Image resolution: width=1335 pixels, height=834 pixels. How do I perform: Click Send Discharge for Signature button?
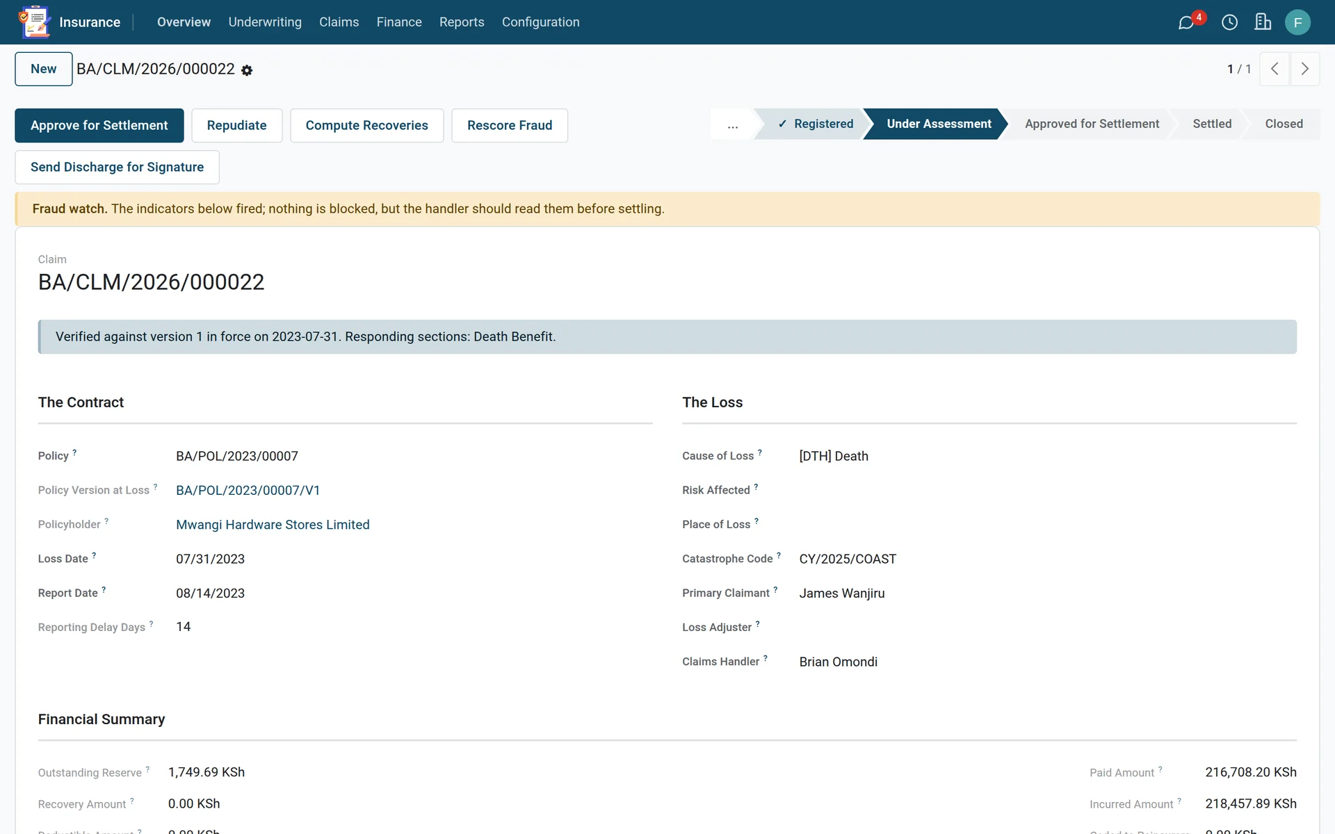click(x=117, y=167)
